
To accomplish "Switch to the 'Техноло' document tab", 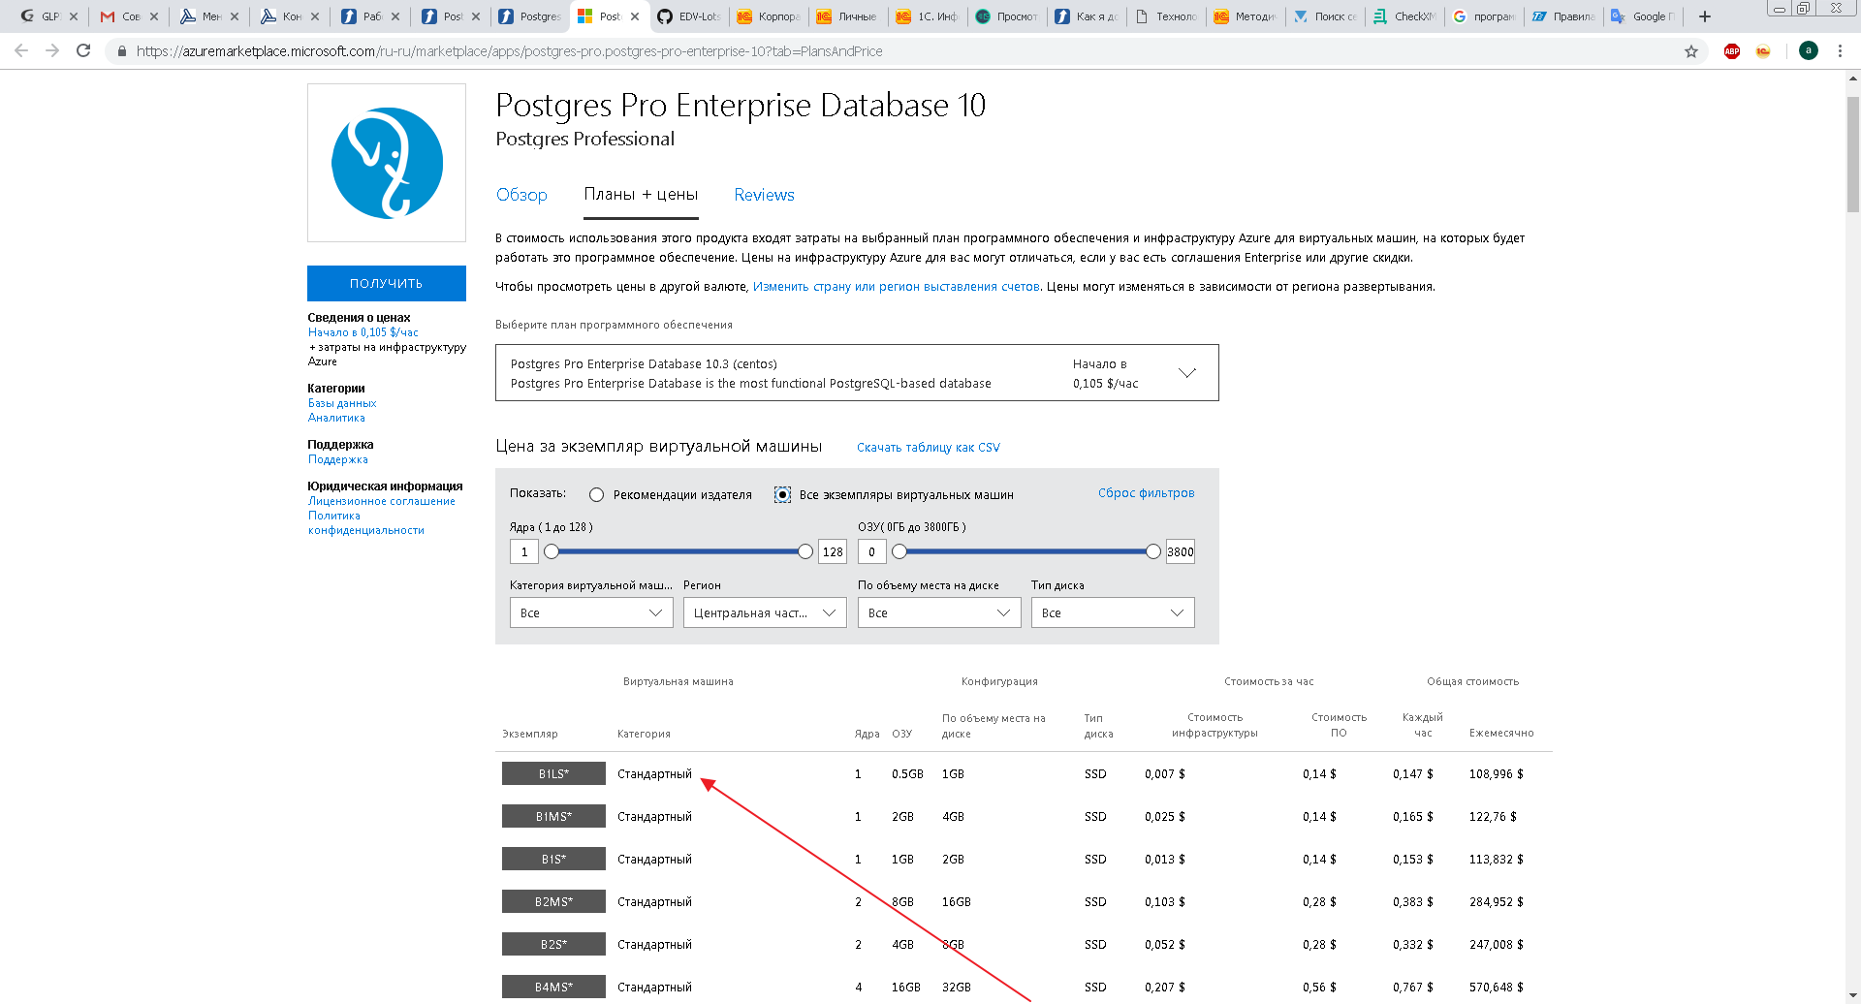I will point(1166,16).
